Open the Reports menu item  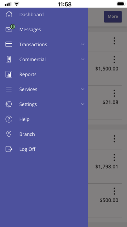tap(44, 74)
